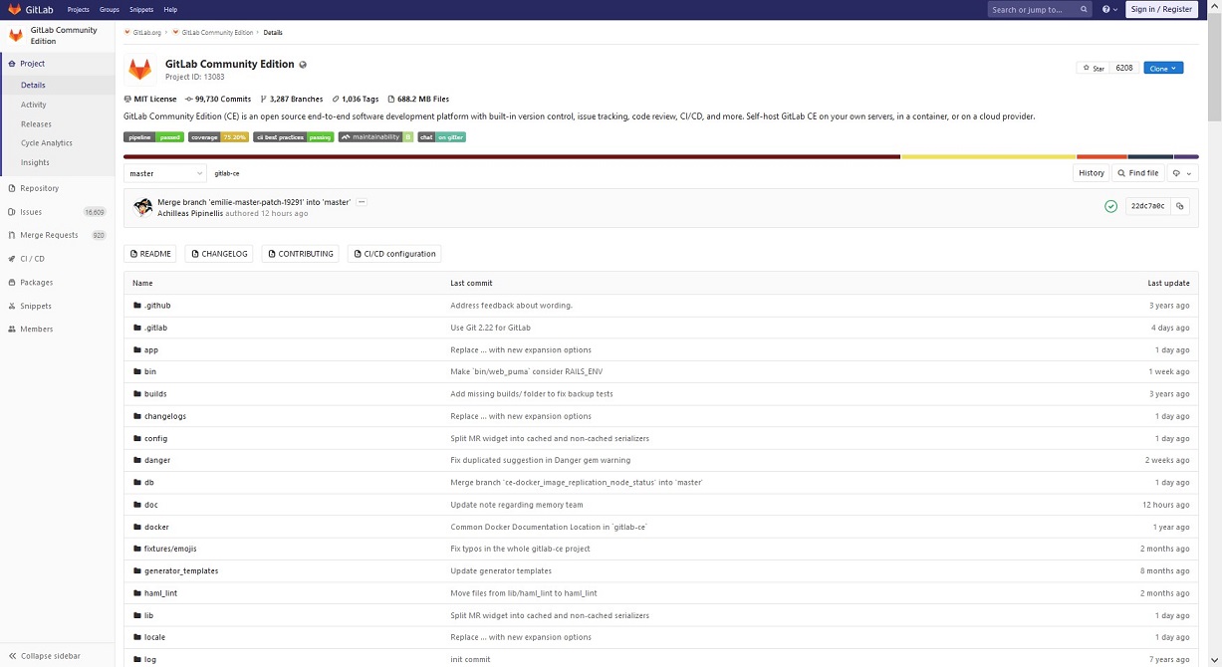The width and height of the screenshot is (1222, 667).
Task: Click the help question mark icon
Action: pyautogui.click(x=1104, y=9)
